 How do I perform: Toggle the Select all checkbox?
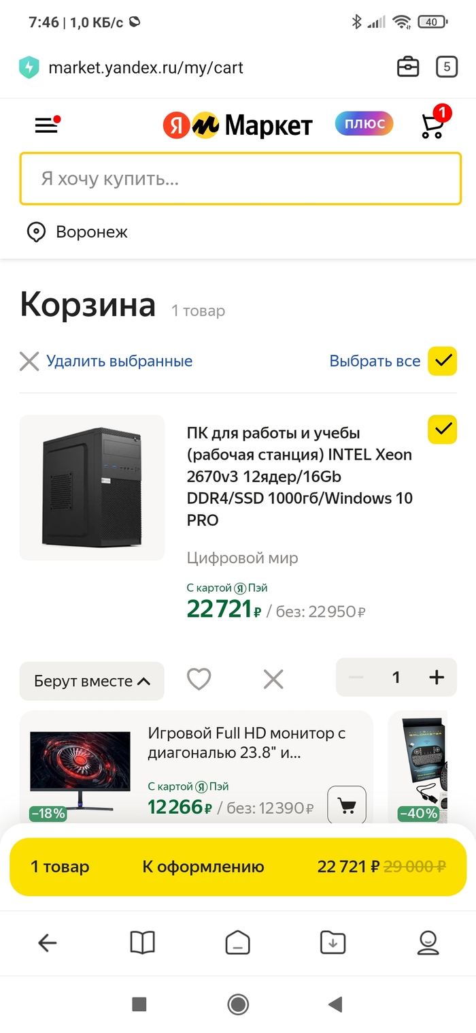pyautogui.click(x=442, y=361)
